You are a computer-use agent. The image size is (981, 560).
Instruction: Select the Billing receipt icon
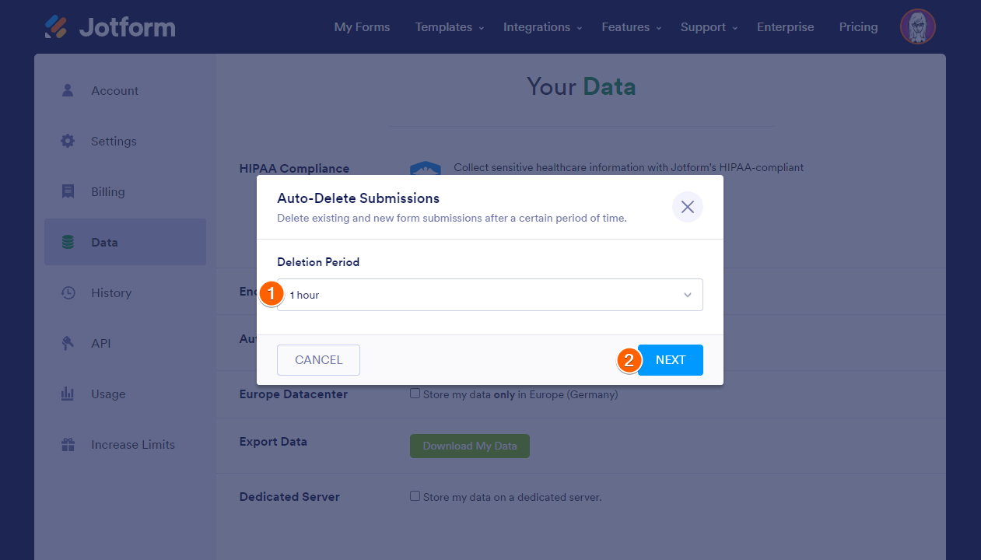tap(68, 191)
